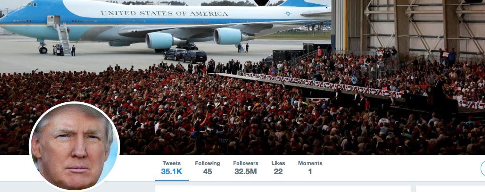This screenshot has width=485, height=192.
Task: Open the rally header banner photo
Action: click(x=243, y=77)
